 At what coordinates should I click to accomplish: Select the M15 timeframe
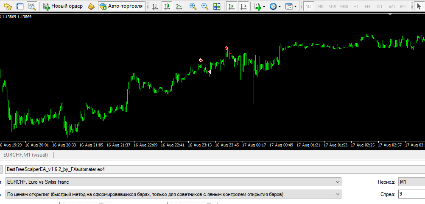(332, 6)
